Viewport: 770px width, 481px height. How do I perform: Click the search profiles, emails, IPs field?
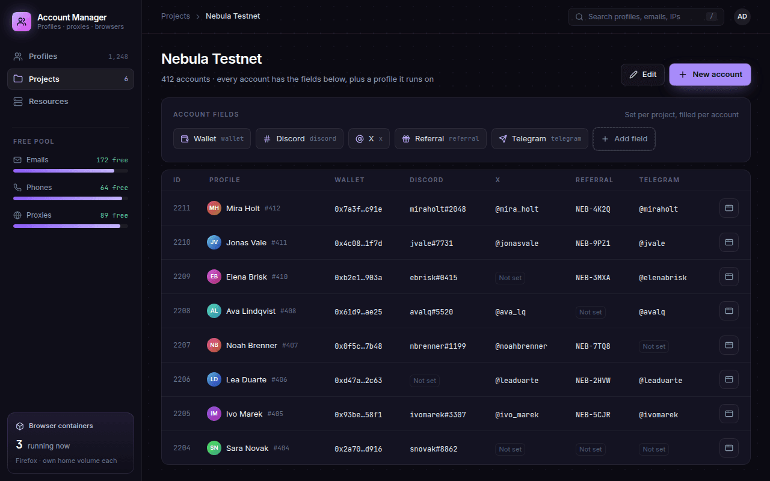(646, 17)
